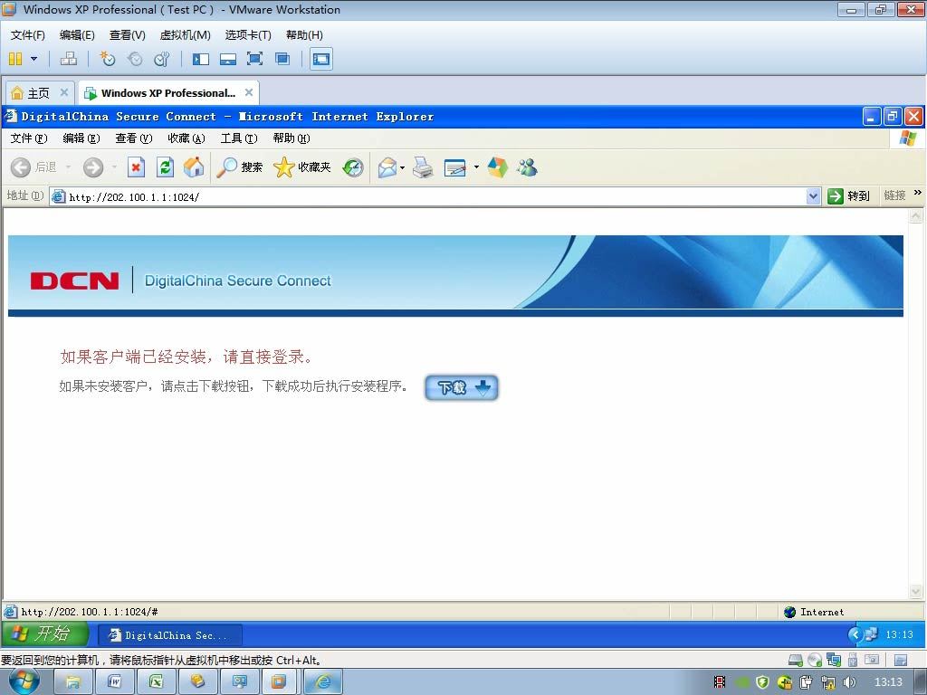Screen dimensions: 927x695
Task: Open VMware 虚拟机(M) menu
Action: click(x=185, y=35)
